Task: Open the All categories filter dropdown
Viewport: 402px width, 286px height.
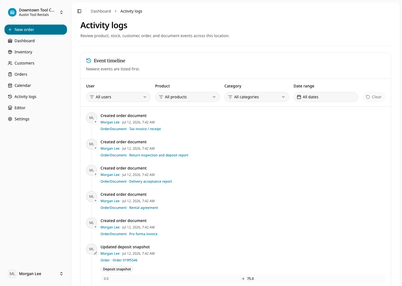Action: [257, 97]
